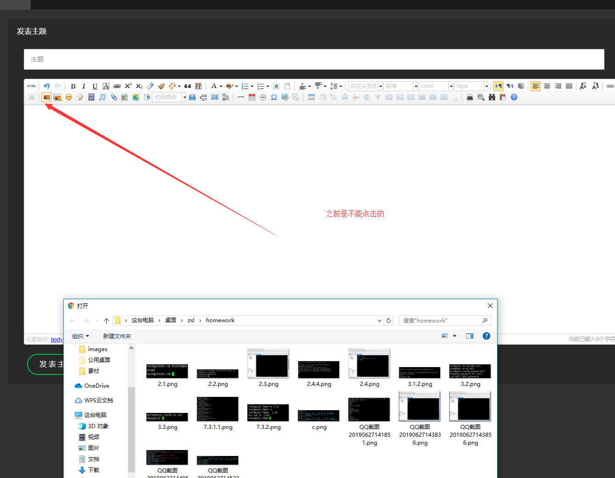The width and height of the screenshot is (615, 478).
Task: Click the 主题 subject input field
Action: click(x=314, y=60)
